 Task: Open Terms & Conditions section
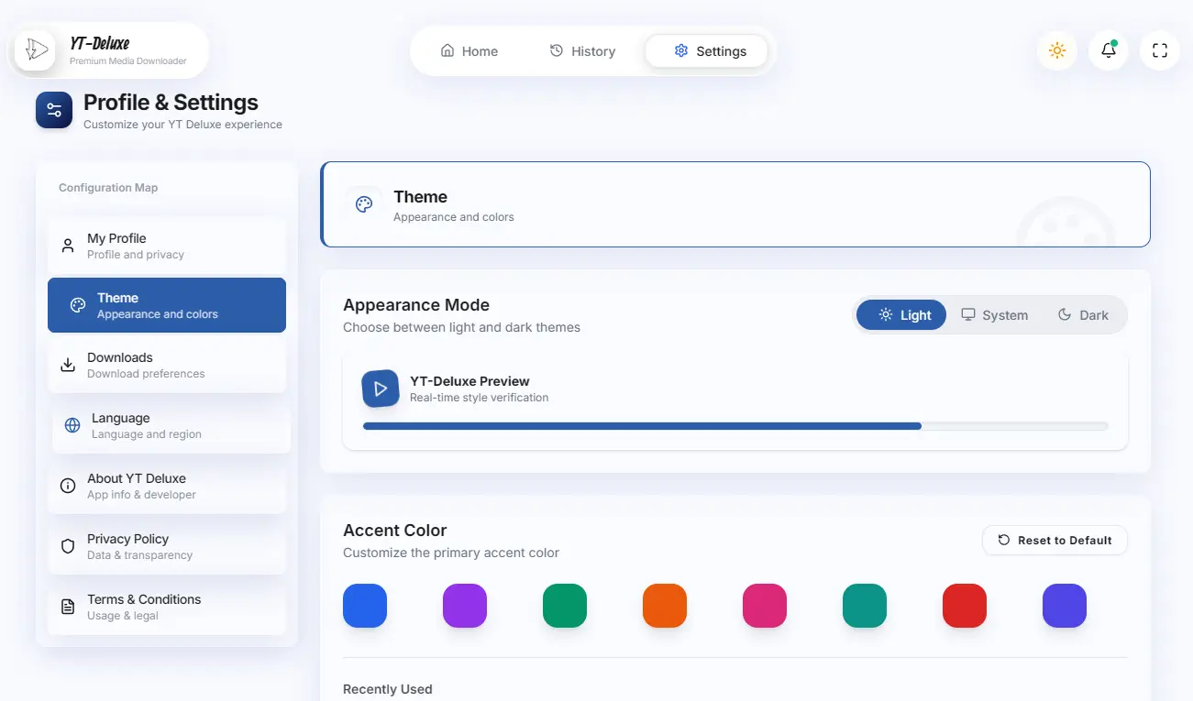pos(167,607)
